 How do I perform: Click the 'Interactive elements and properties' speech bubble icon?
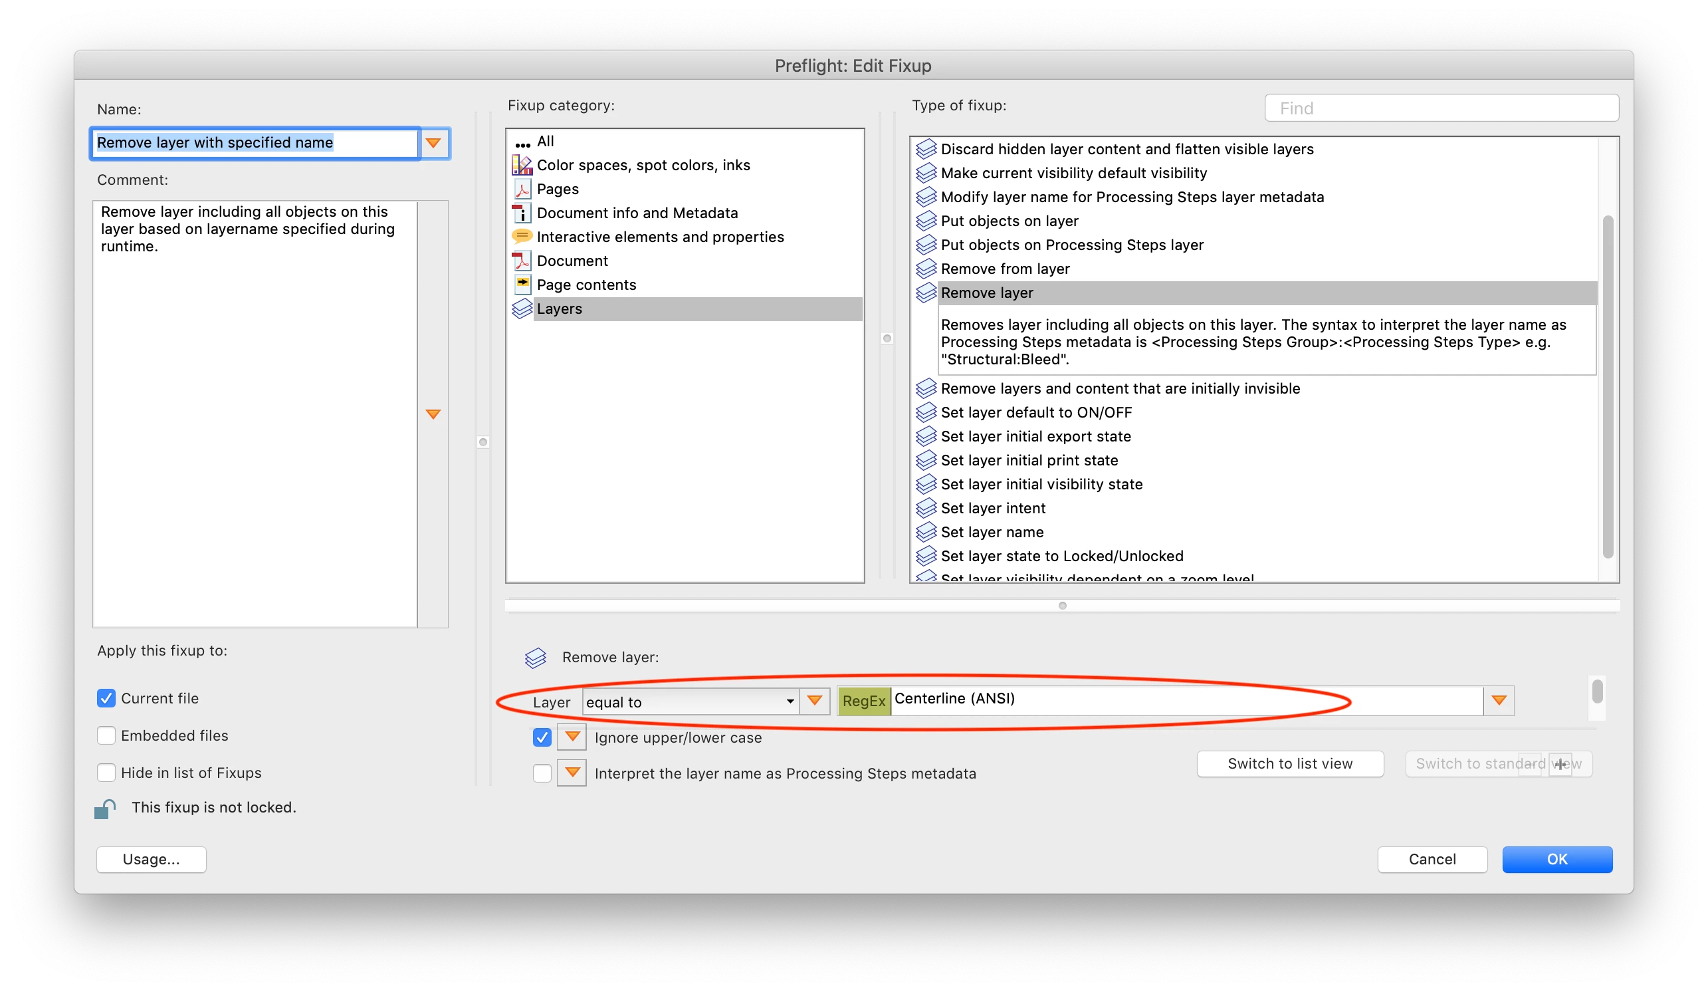click(521, 237)
